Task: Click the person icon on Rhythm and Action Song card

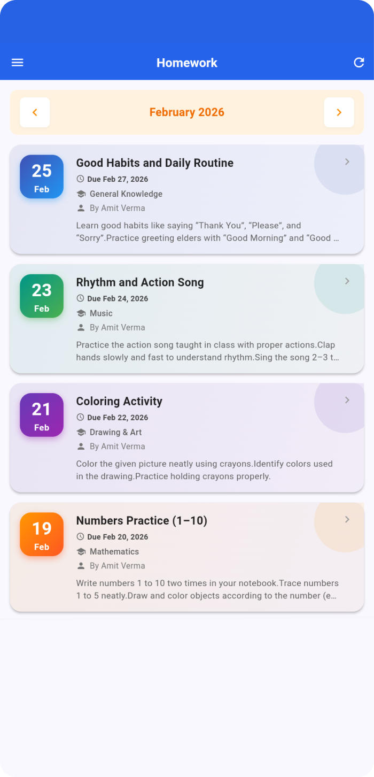Action: (x=81, y=327)
